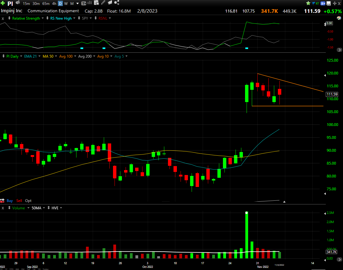Open 50MA volume average dropdown
This screenshot has width=343, height=270.
(44, 208)
